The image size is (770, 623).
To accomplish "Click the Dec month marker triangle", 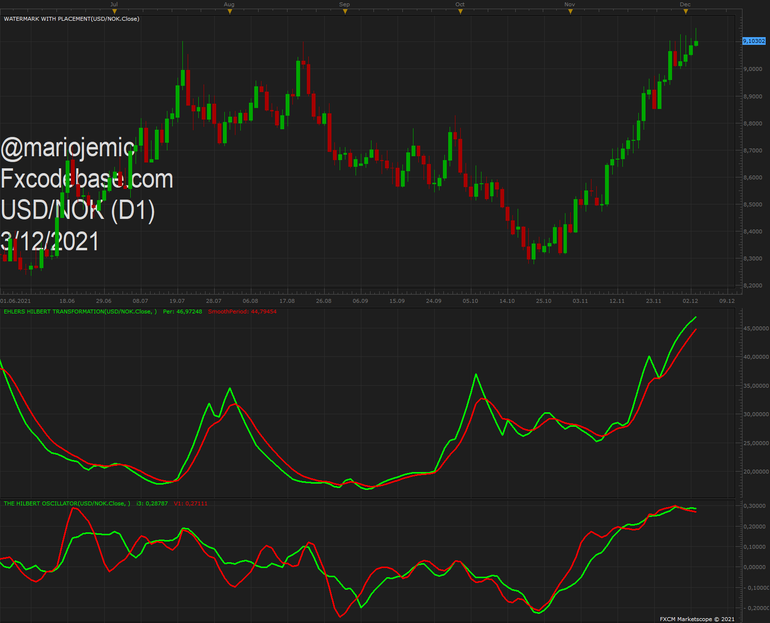I will click(x=686, y=12).
